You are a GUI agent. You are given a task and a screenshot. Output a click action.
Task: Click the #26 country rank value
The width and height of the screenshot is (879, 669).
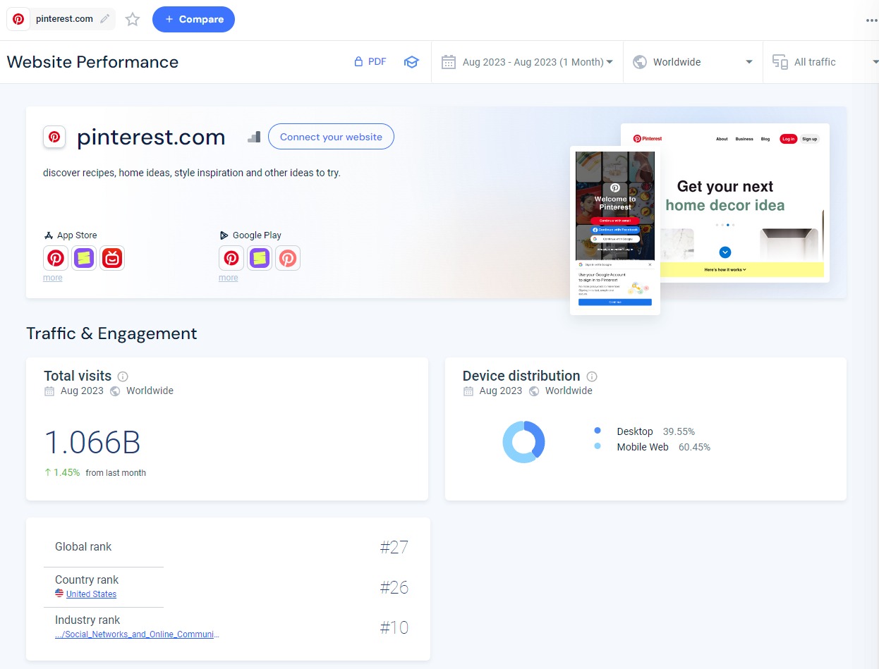tap(394, 587)
